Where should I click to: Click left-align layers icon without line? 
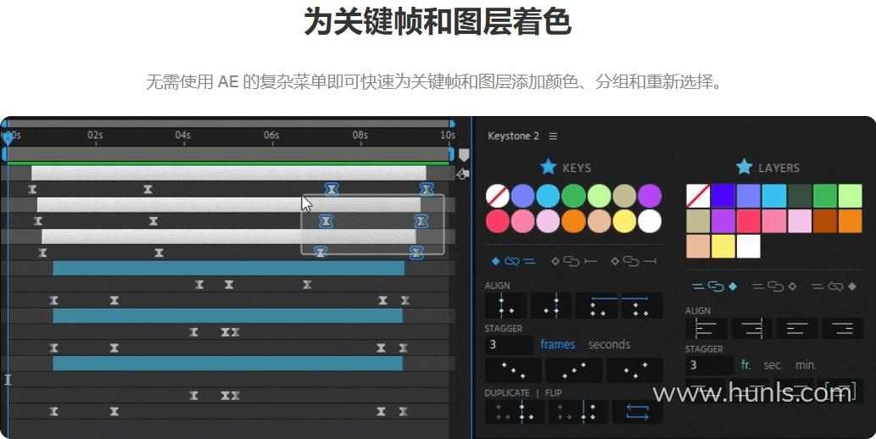tap(796, 329)
